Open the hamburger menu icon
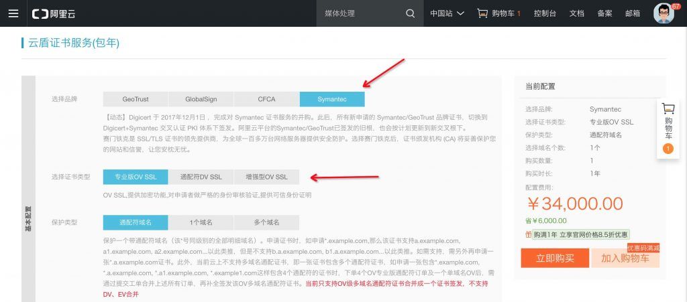 click(x=13, y=13)
